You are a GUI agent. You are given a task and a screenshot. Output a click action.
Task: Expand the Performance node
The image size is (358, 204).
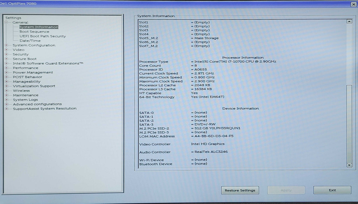tap(6, 68)
